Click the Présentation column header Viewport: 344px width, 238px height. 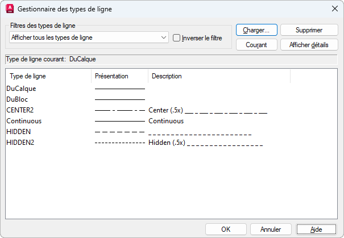tap(119, 76)
